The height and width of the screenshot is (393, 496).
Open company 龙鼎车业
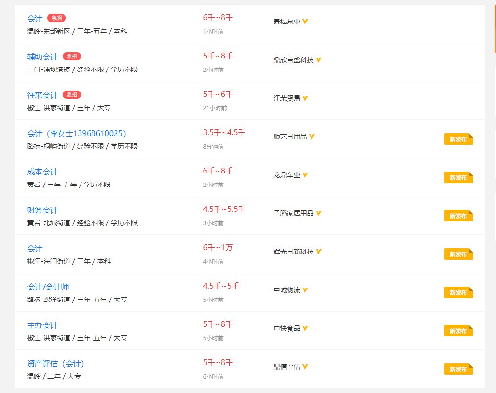(x=287, y=175)
